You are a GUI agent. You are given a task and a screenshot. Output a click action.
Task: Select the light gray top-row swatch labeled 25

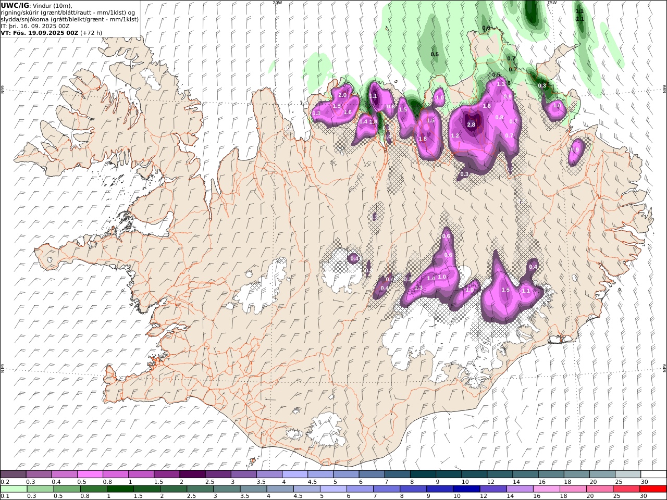click(628, 474)
